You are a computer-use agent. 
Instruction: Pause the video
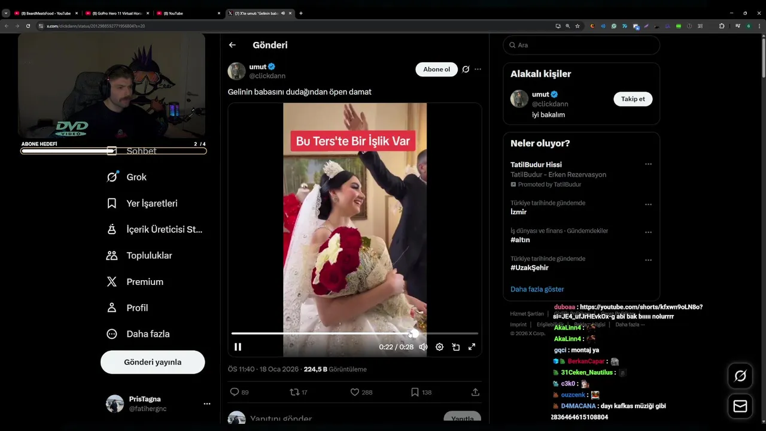(238, 347)
